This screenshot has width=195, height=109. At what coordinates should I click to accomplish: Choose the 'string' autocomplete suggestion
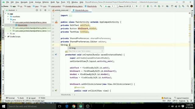[86, 48]
